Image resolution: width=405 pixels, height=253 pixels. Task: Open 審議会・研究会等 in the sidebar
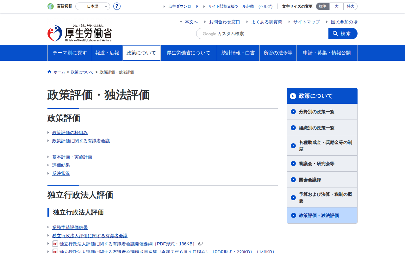point(322,164)
